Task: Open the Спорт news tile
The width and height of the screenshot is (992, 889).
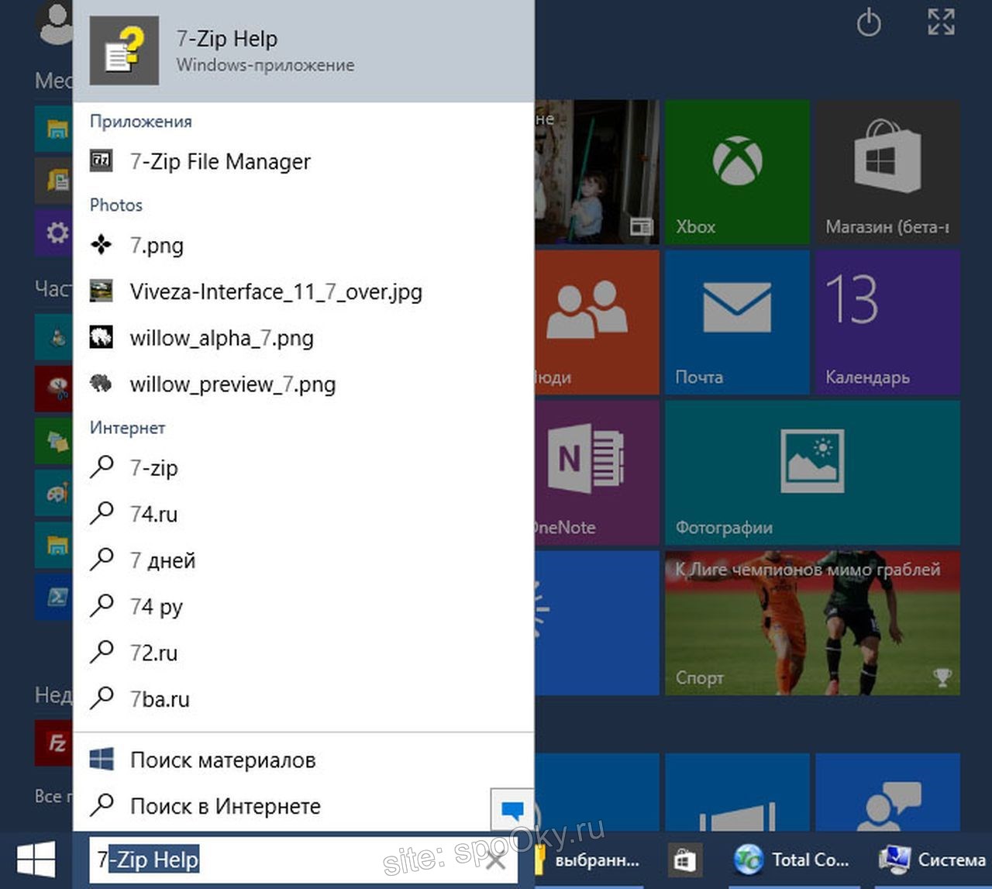Action: [812, 623]
